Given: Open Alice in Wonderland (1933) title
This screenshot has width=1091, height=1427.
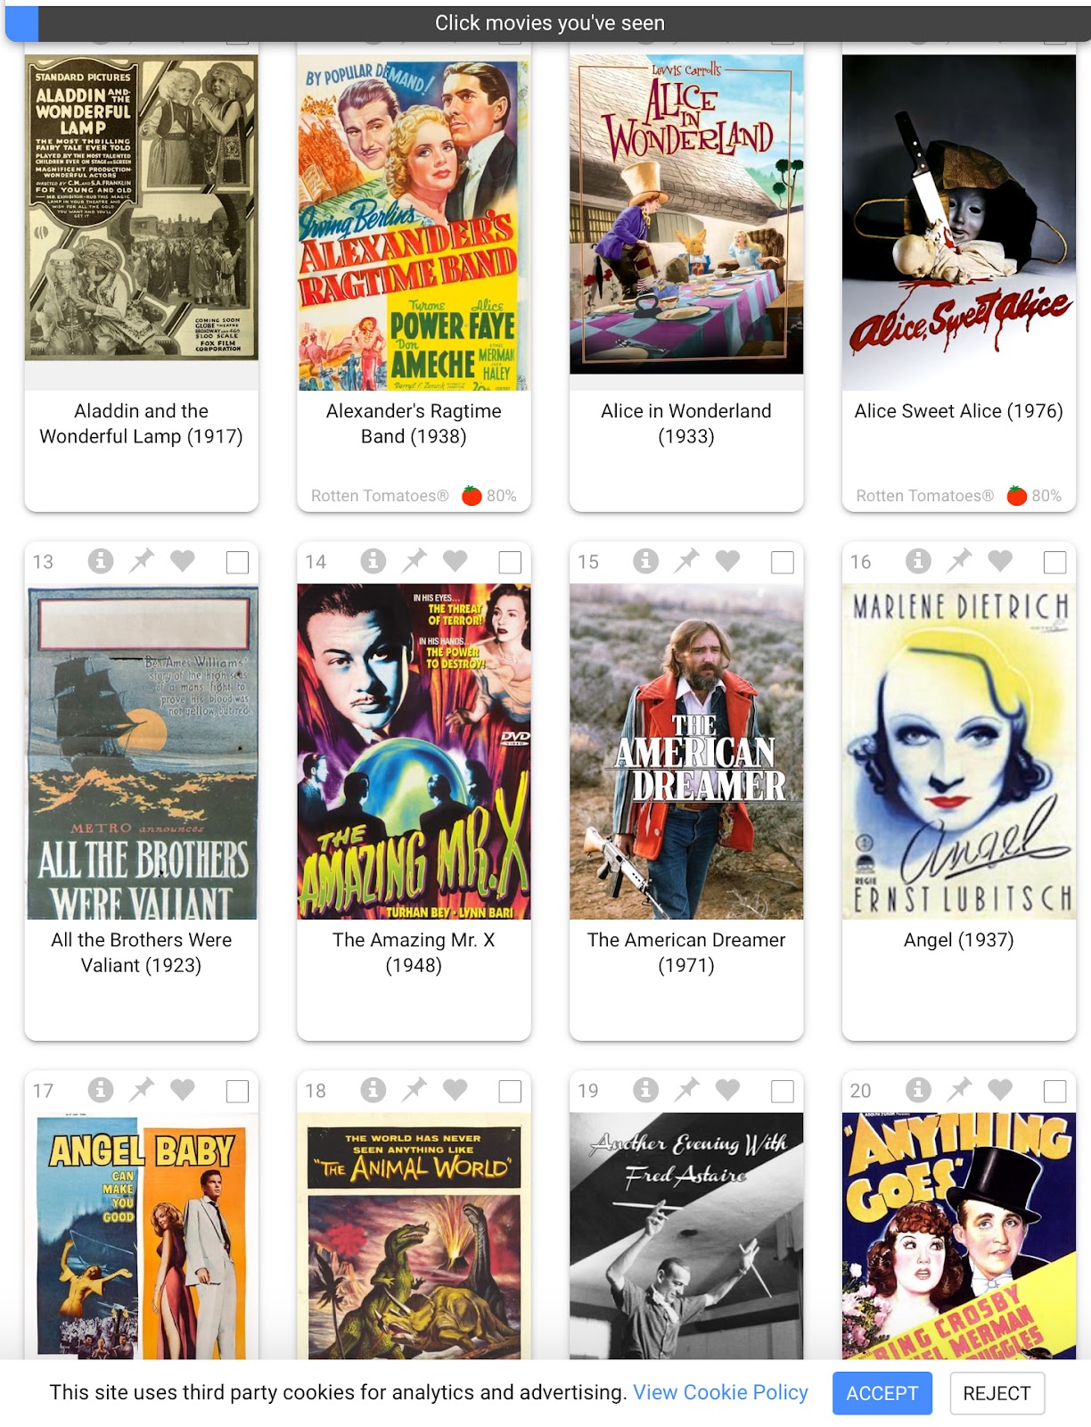Looking at the screenshot, I should [x=686, y=424].
